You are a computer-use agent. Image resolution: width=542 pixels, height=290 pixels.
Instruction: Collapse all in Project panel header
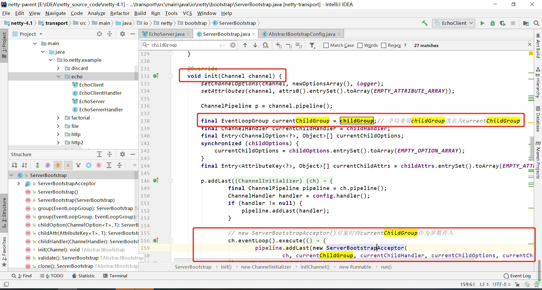tap(110, 34)
